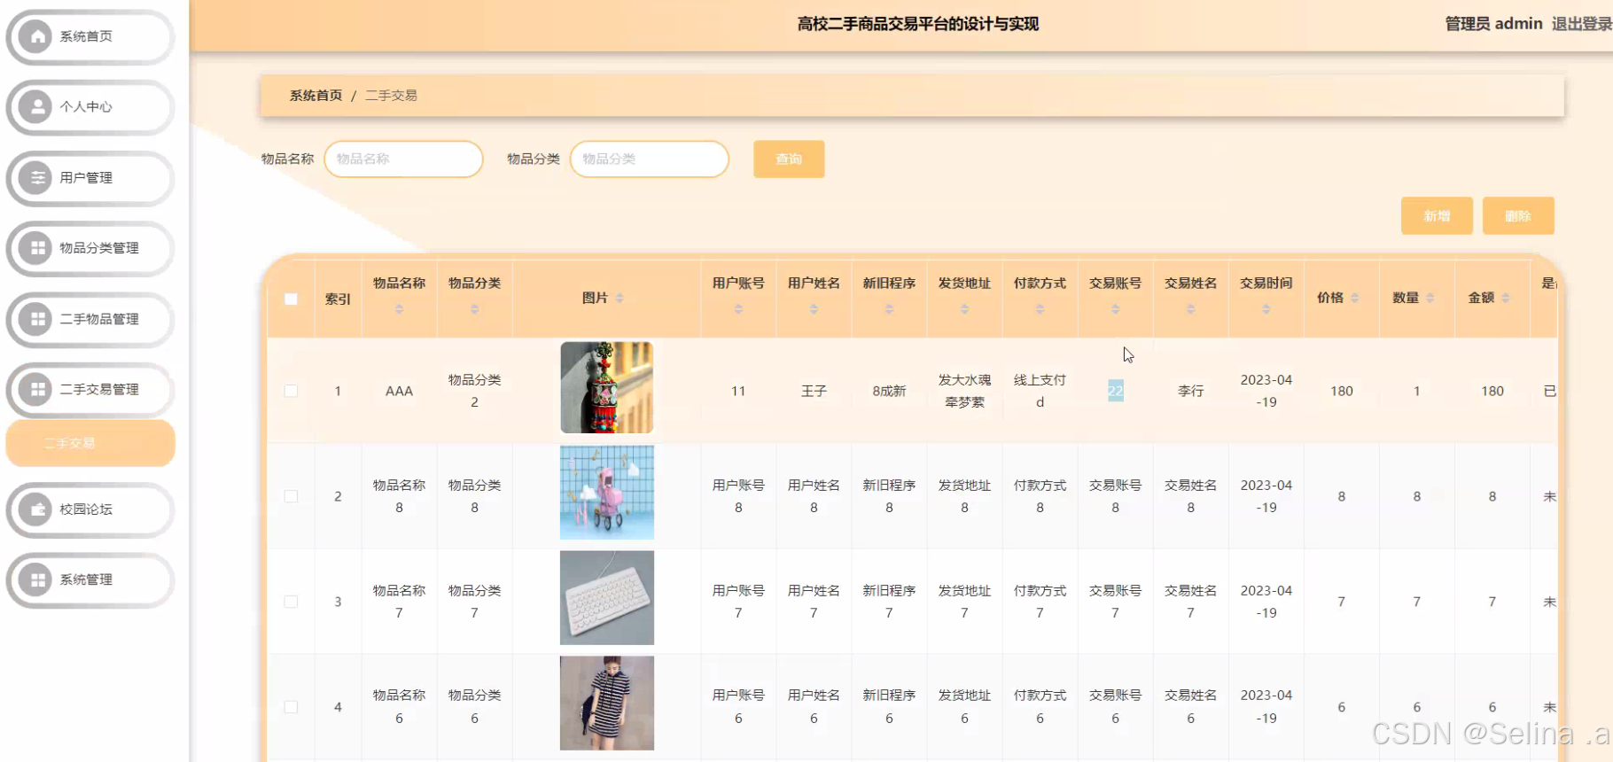Image resolution: width=1613 pixels, height=762 pixels.
Task: Go to 系统首页 via breadcrumb
Action: pos(316,96)
